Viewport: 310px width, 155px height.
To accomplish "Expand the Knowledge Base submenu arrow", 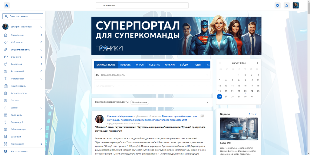I will tap(41, 71).
